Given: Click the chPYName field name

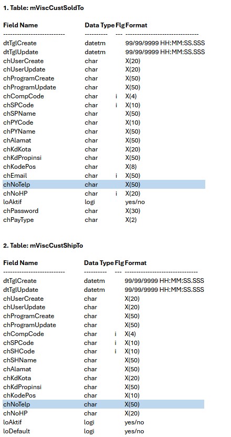Looking at the screenshot, I should (19, 131).
